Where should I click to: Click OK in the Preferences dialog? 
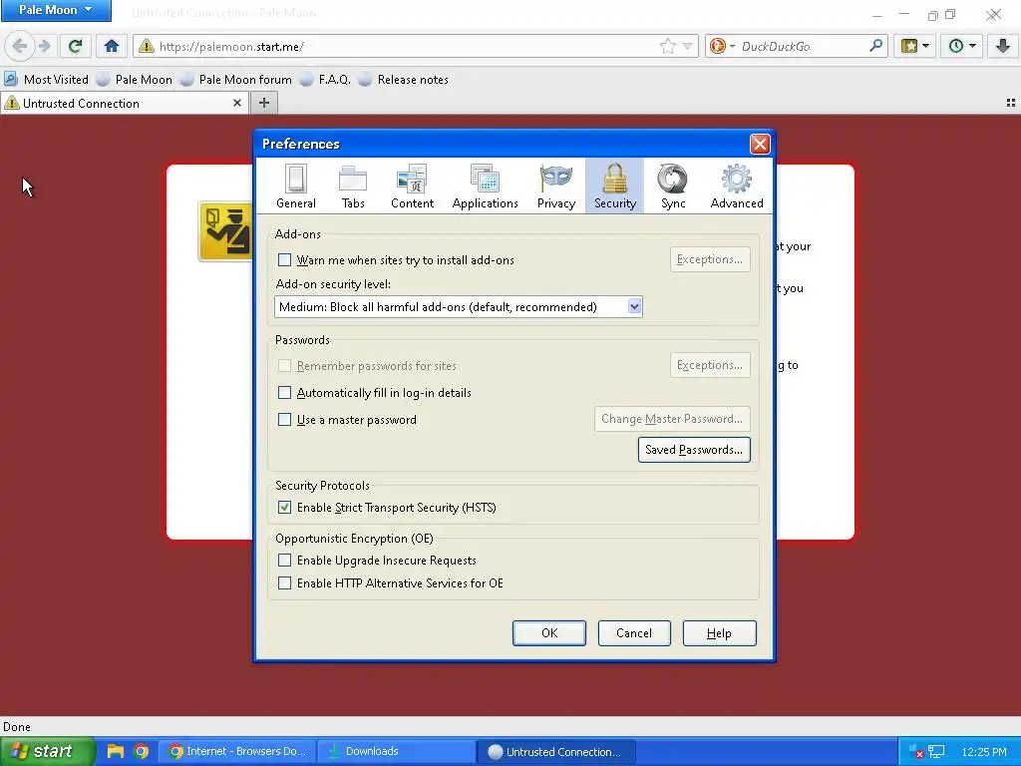549,633
